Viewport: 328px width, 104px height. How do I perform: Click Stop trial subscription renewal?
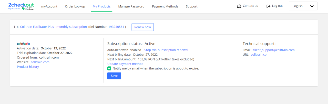point(166,50)
